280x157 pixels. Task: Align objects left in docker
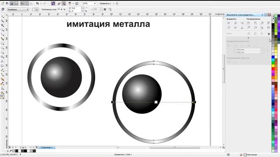pyautogui.click(x=229, y=23)
